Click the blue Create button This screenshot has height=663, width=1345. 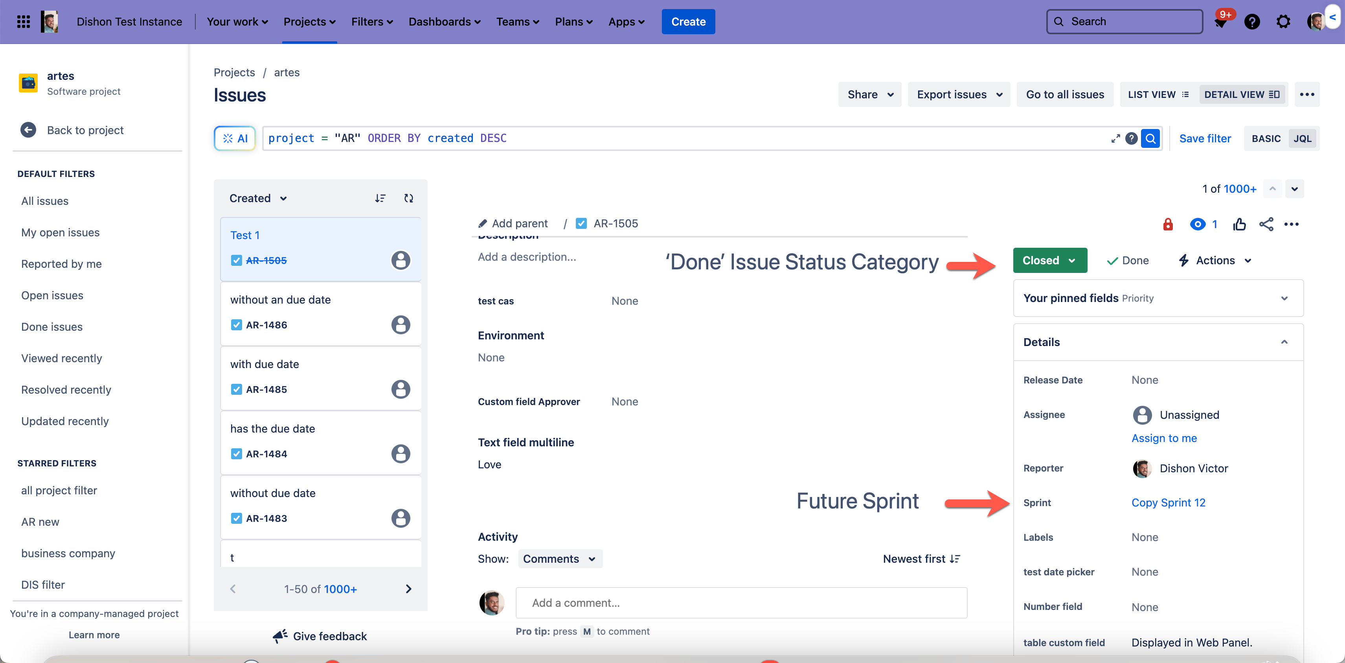point(688,21)
